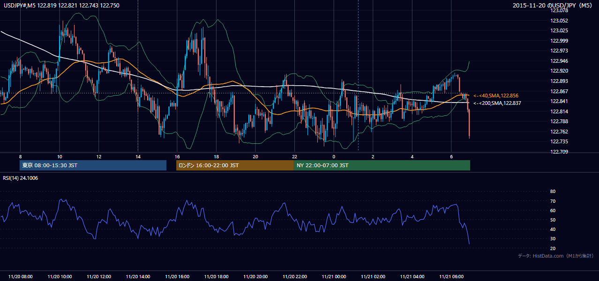Click hour 18 on the price chart time axis
The height and width of the screenshot is (281, 599).
(216, 156)
